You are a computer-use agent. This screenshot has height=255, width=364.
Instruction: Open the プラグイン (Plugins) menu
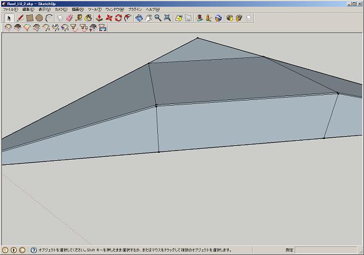[x=135, y=10]
